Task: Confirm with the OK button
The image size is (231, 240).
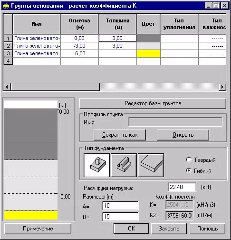Action: (x=131, y=229)
